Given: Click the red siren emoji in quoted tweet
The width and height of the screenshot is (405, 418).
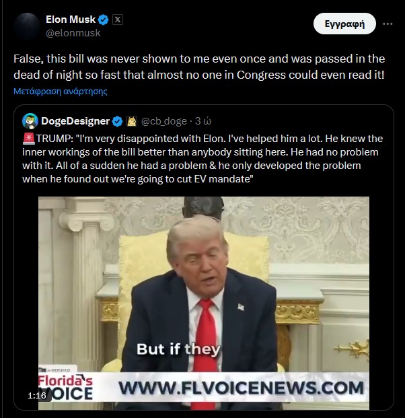Looking at the screenshot, I should pos(29,139).
